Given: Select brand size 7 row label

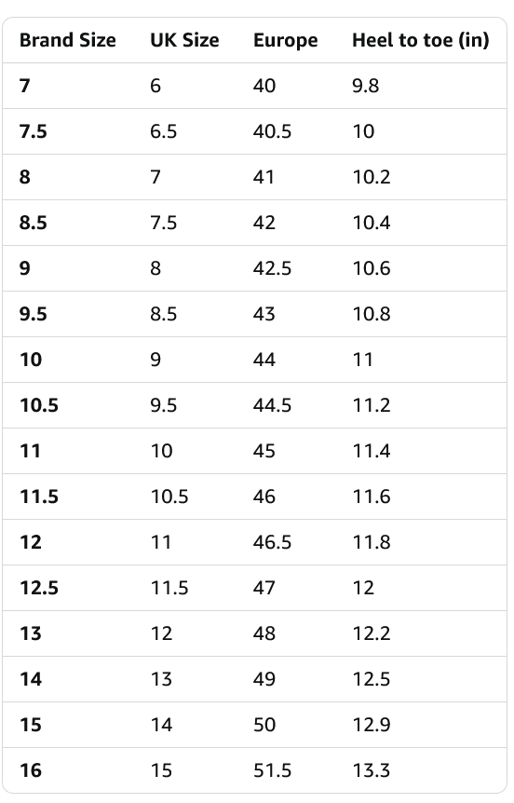Looking at the screenshot, I should (x=24, y=86).
